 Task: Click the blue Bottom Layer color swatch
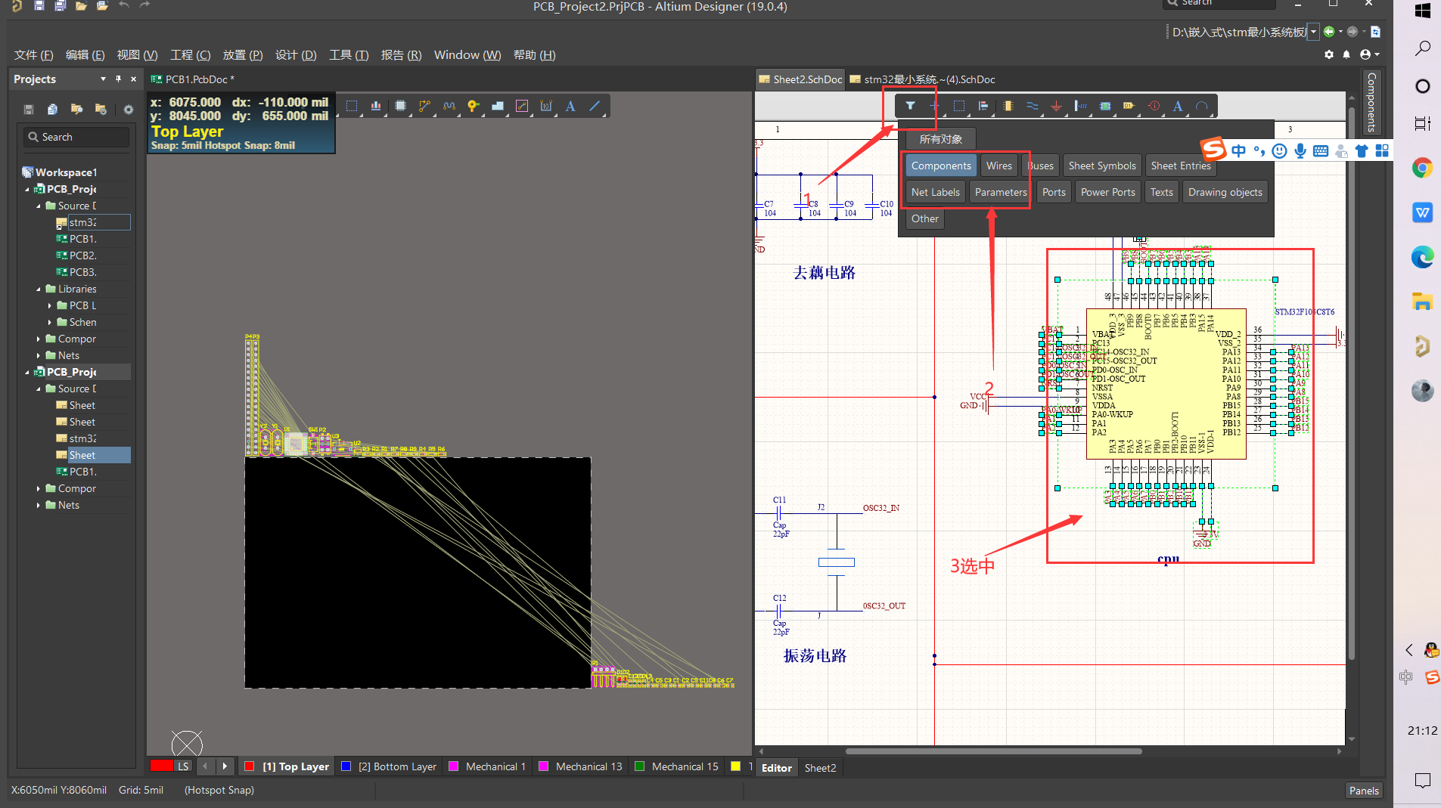tap(346, 766)
